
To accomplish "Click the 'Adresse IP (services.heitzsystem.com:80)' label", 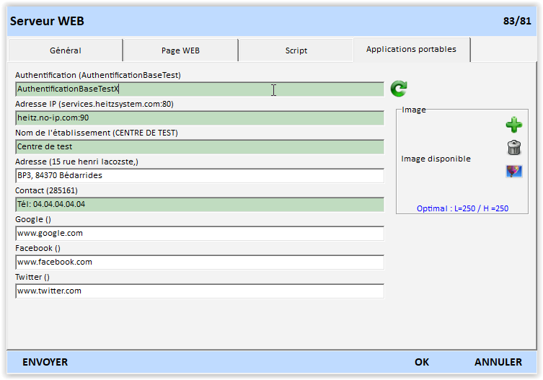I will (94, 104).
